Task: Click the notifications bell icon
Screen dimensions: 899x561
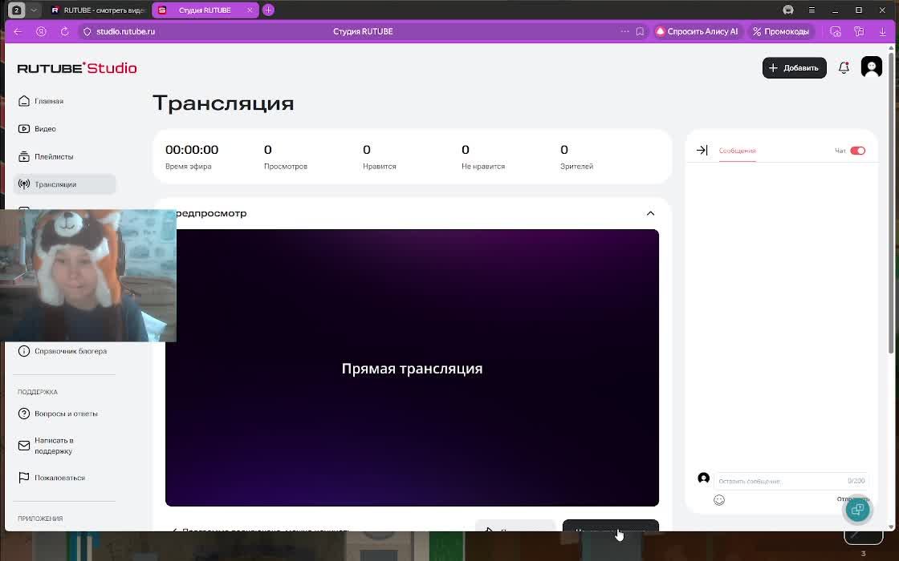Action: (x=844, y=67)
